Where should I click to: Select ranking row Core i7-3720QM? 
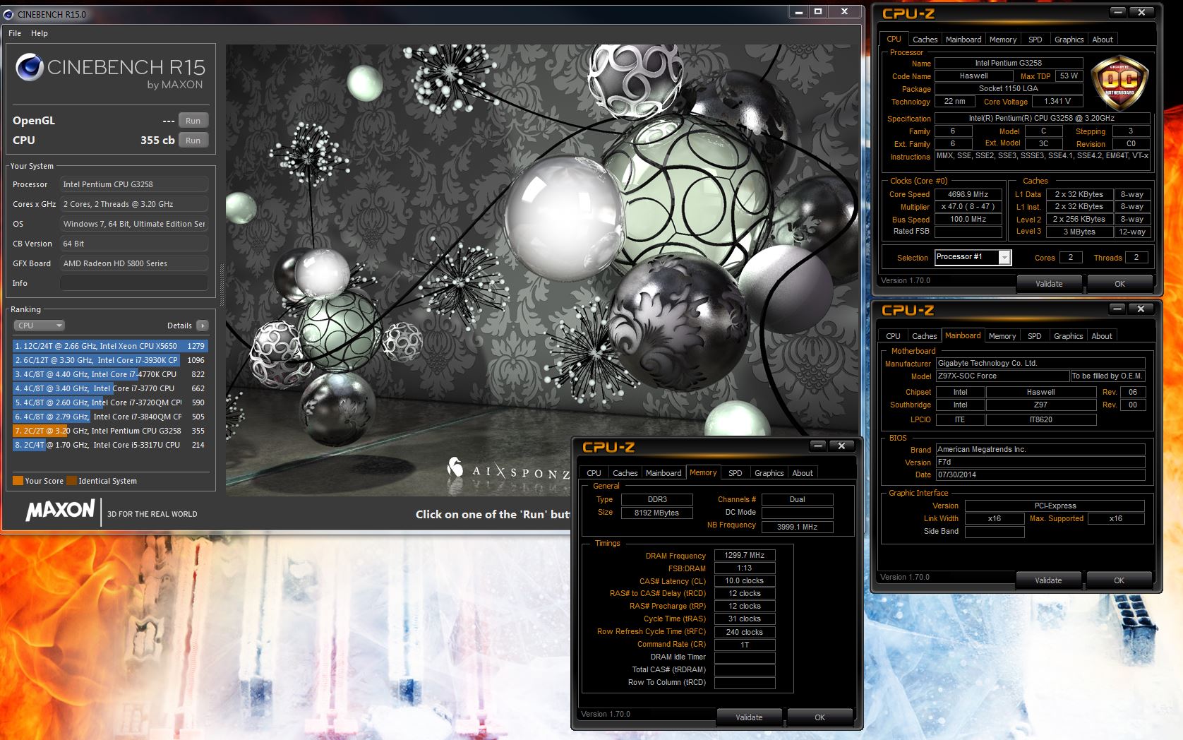(x=109, y=402)
